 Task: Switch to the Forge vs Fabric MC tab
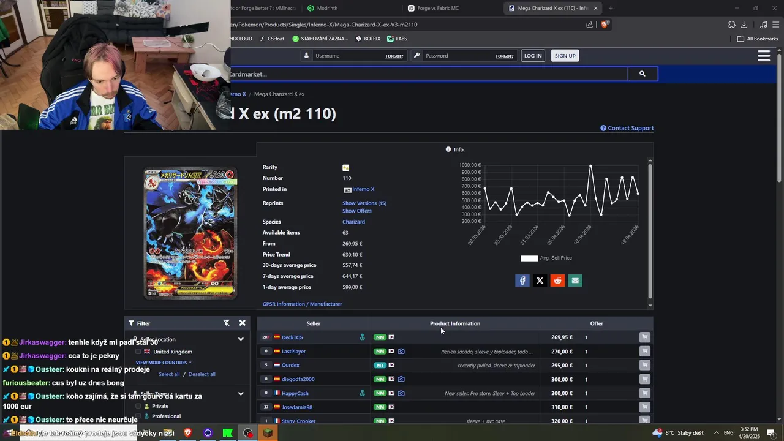pyautogui.click(x=453, y=8)
